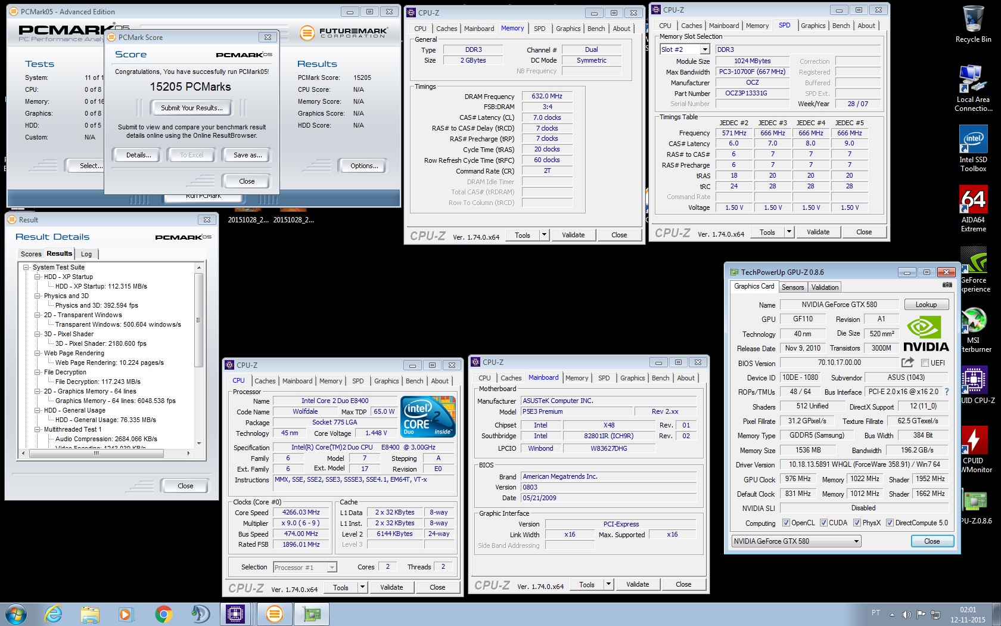Image resolution: width=1001 pixels, height=626 pixels.
Task: Show hidden tray icons arrow
Action: (892, 614)
